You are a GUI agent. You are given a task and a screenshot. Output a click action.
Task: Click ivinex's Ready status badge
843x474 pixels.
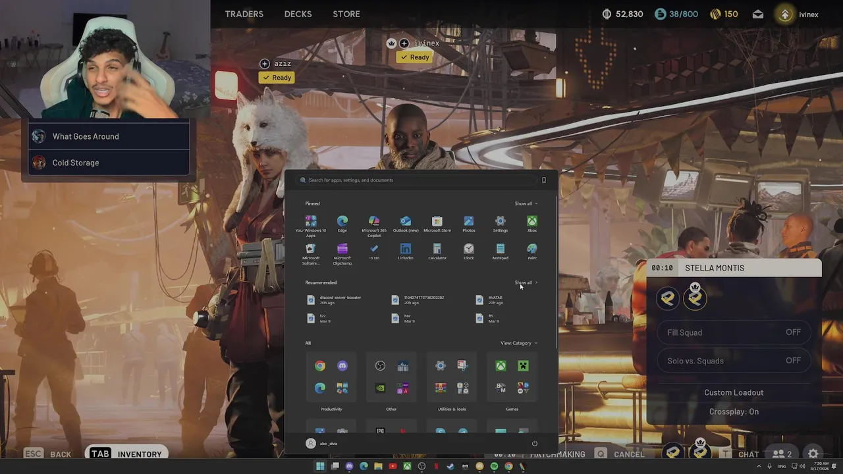click(415, 57)
